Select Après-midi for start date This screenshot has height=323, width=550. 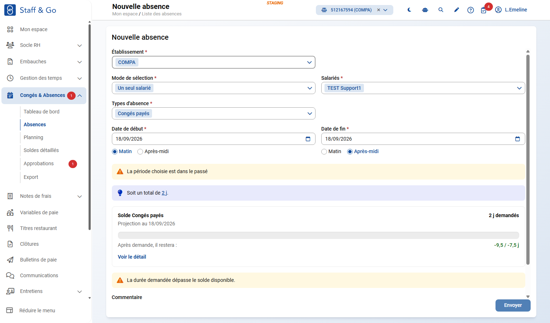(x=140, y=152)
